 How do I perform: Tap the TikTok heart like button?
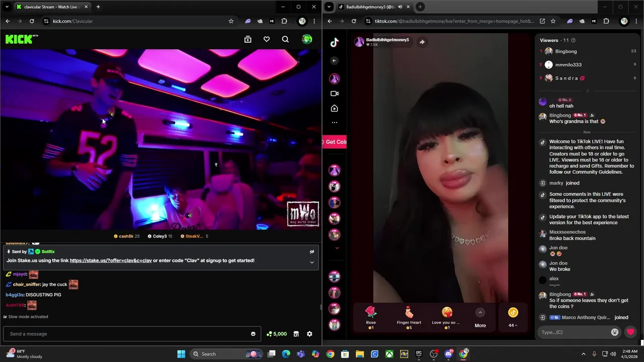pos(630,332)
